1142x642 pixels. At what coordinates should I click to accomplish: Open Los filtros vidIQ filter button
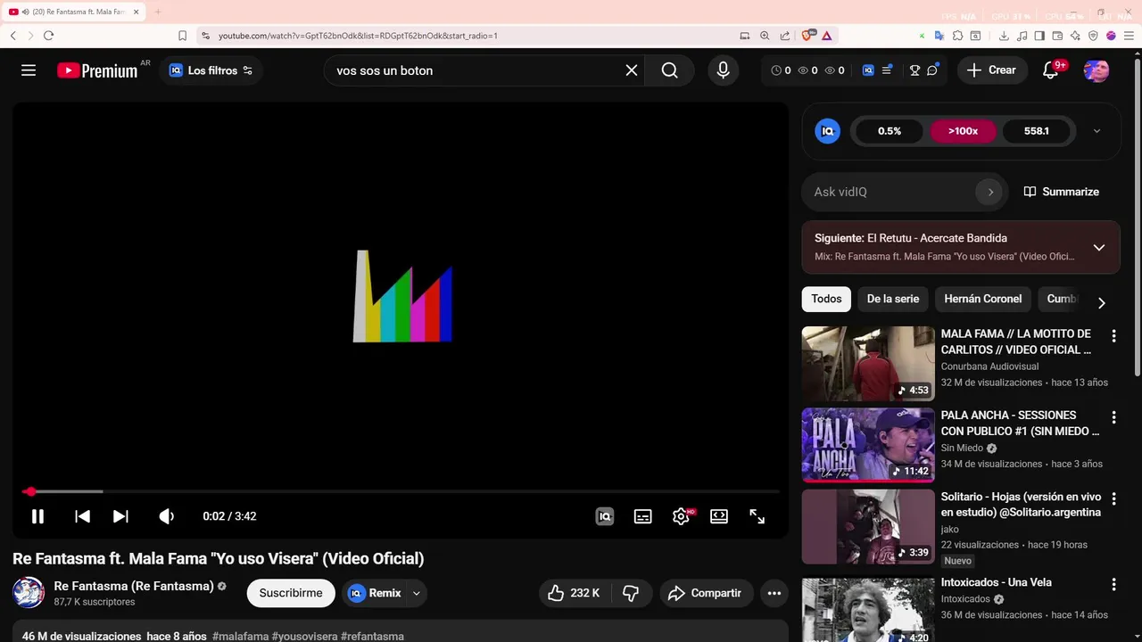(x=211, y=70)
